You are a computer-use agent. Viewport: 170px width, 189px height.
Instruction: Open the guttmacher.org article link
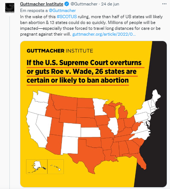tap(104, 34)
